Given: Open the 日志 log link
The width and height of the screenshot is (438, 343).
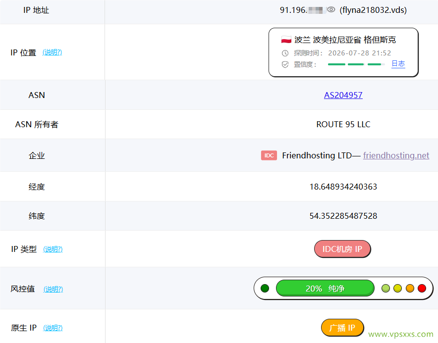Looking at the screenshot, I should [398, 64].
